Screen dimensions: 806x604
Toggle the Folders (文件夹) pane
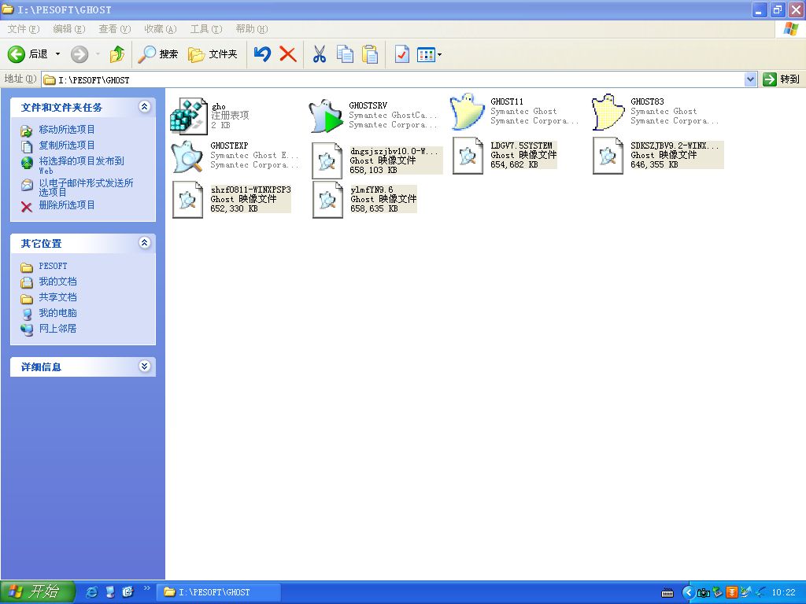(x=213, y=54)
